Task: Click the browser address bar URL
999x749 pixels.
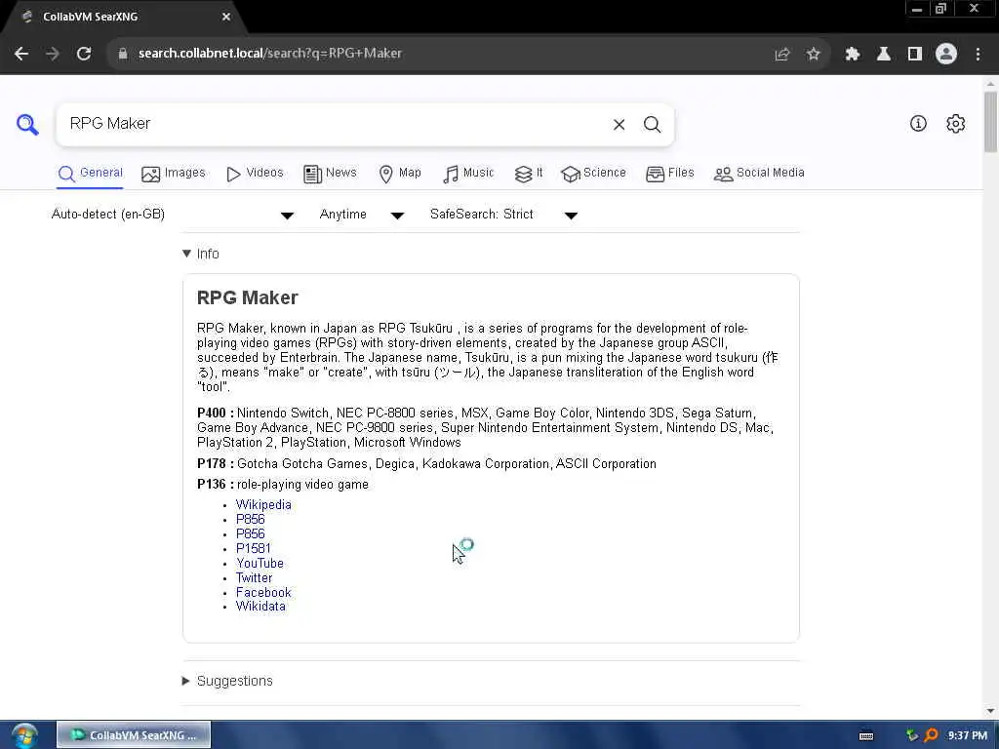Action: [270, 54]
